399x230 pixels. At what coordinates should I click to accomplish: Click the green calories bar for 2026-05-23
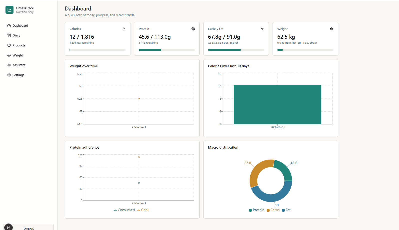click(277, 105)
